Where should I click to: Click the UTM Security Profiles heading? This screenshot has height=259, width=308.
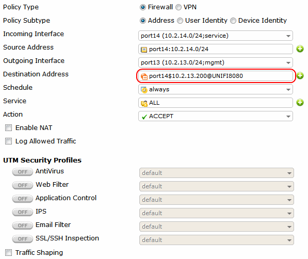tap(42, 160)
